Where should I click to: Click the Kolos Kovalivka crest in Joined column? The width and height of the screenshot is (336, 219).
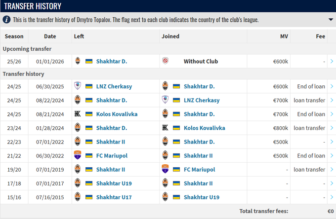click(165, 128)
